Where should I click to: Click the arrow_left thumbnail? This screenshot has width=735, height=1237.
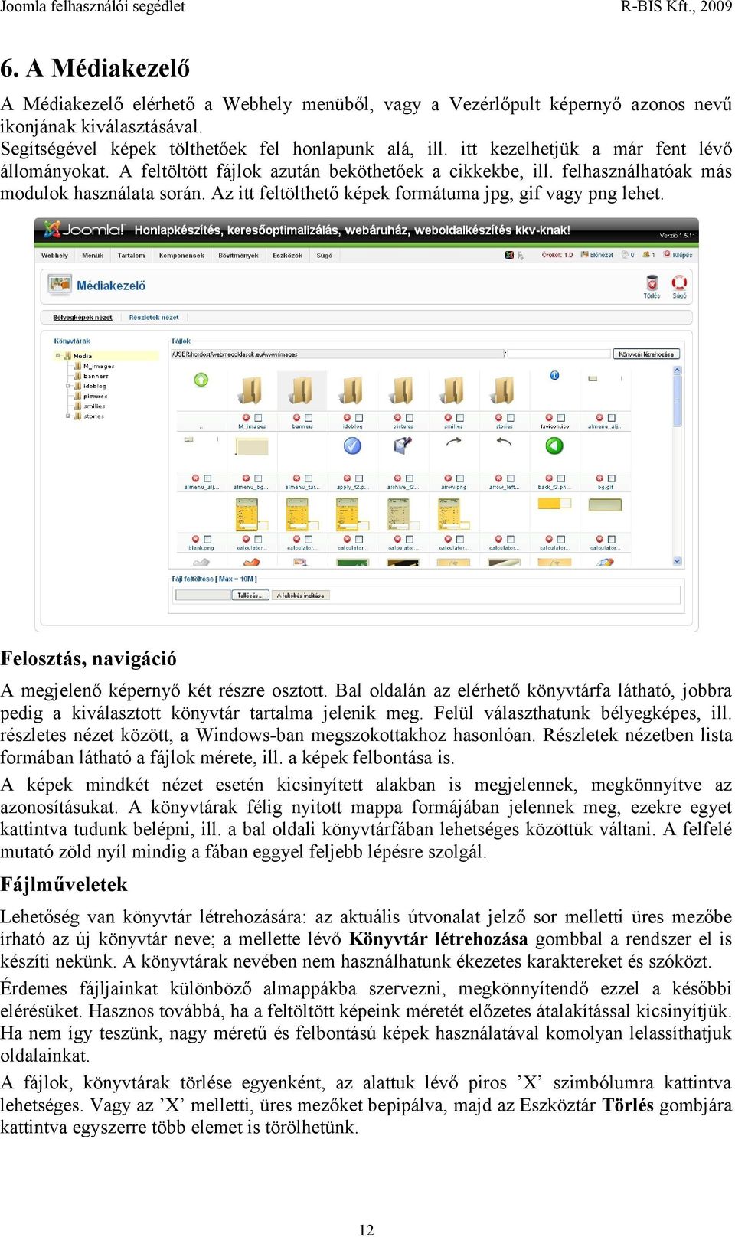505,441
